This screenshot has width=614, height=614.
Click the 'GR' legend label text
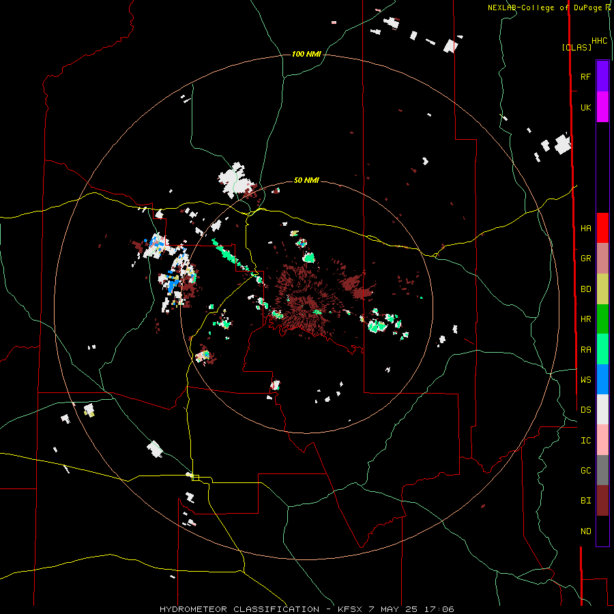(x=585, y=259)
